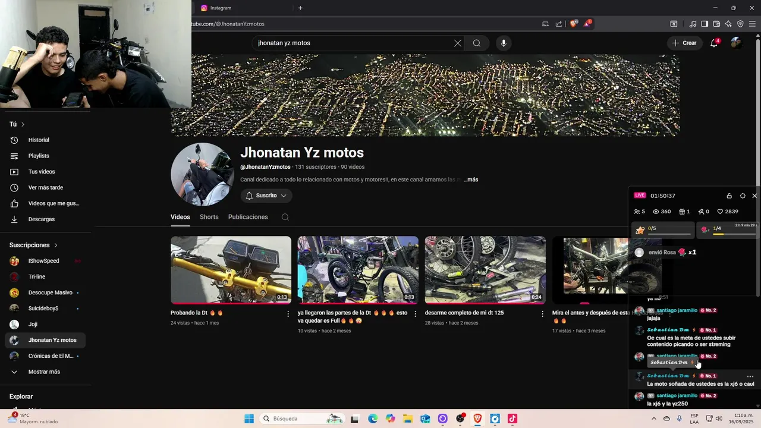This screenshot has height=428, width=761.
Task: Switch to the Videos tab
Action: click(180, 217)
